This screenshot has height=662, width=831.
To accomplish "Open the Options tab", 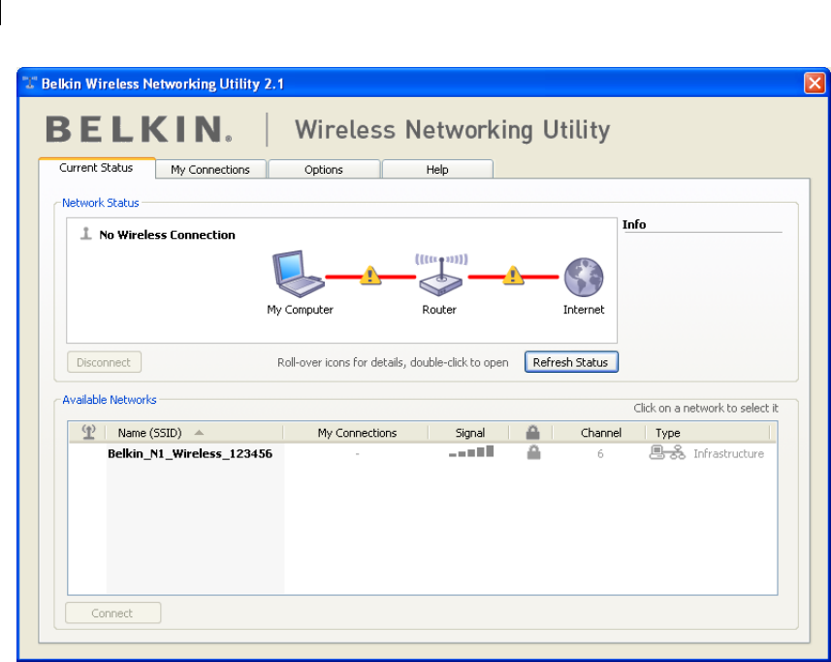I will click(x=324, y=170).
